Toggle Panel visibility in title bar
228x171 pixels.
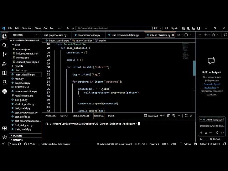194,28
